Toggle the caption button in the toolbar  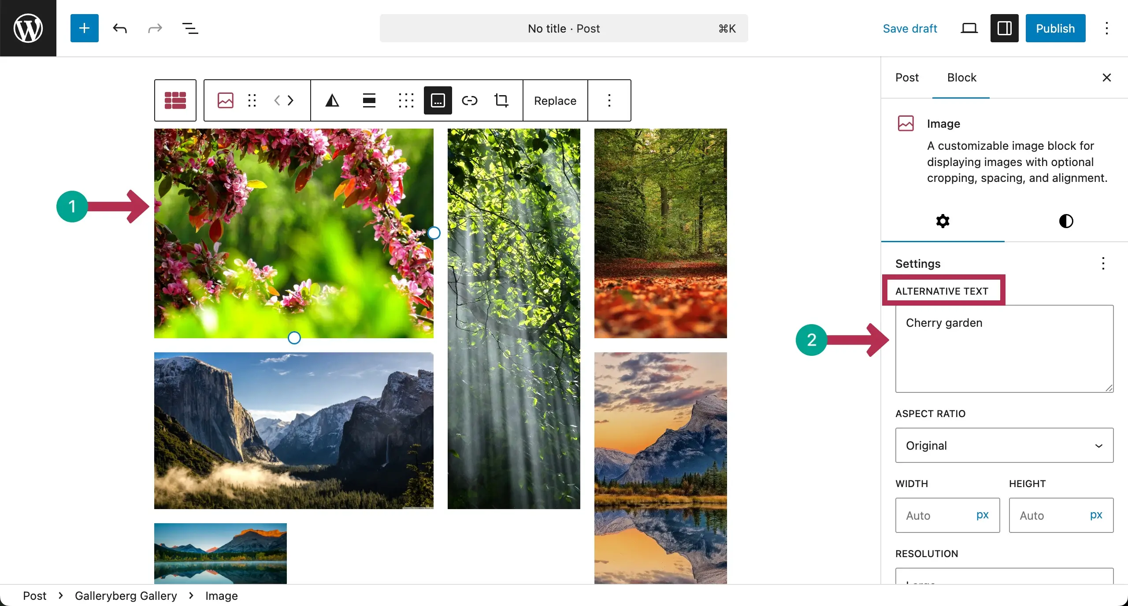(x=438, y=100)
